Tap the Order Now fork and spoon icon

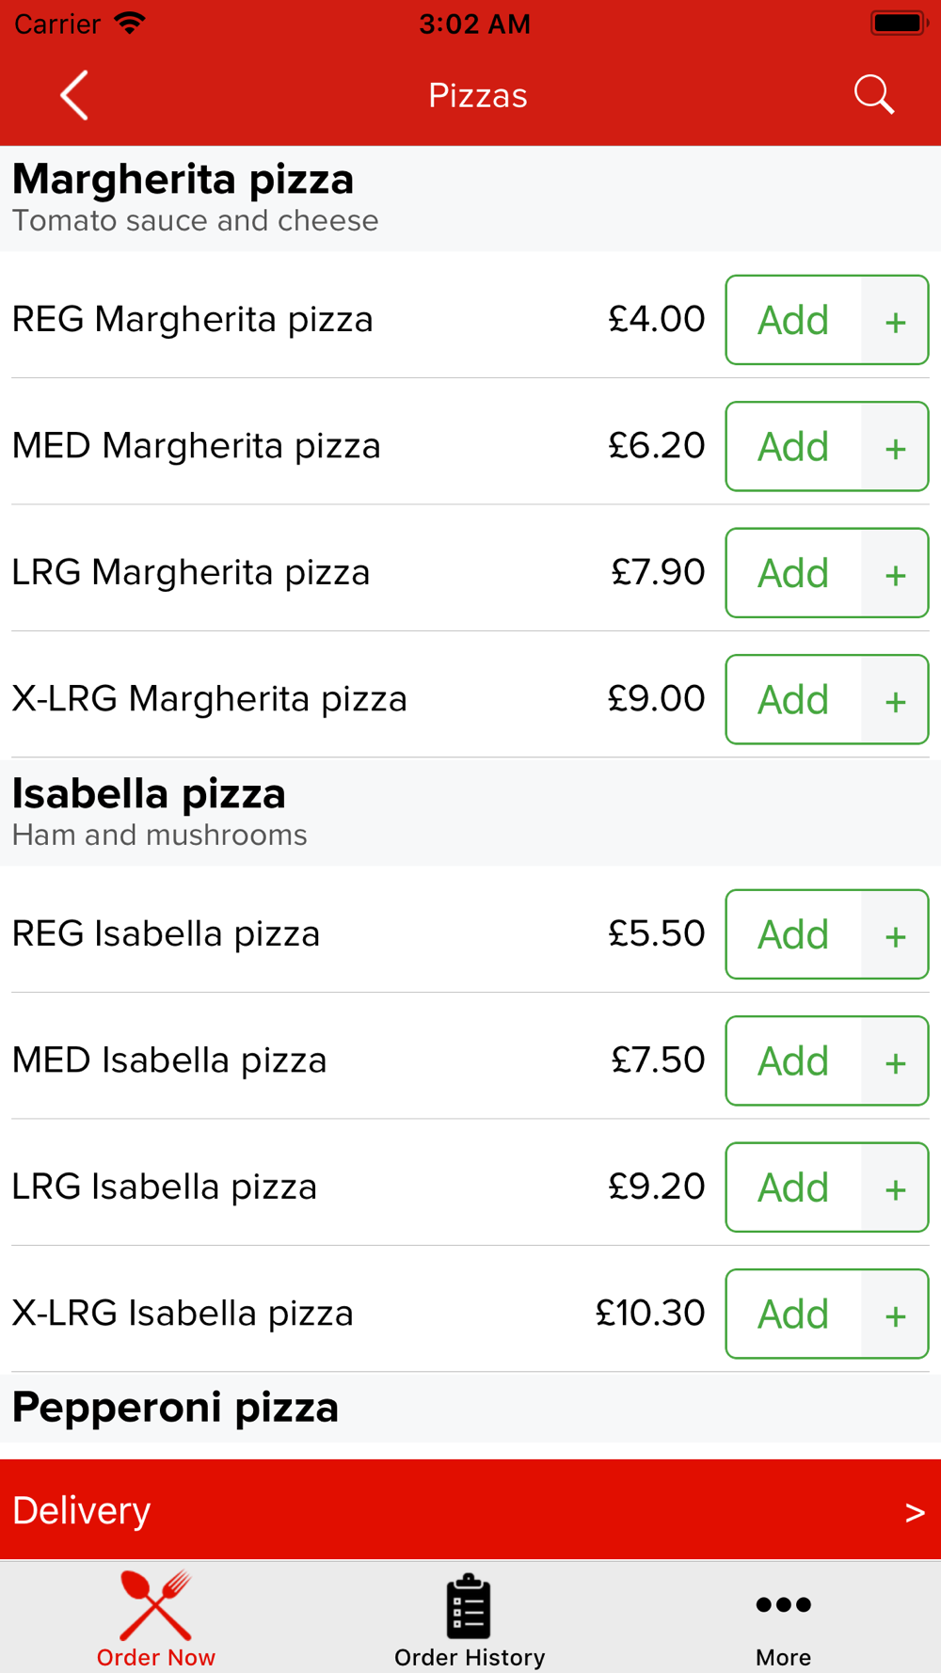click(156, 1605)
